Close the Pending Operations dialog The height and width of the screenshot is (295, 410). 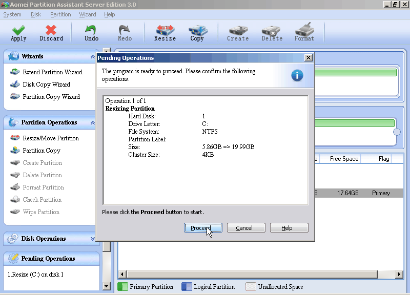pos(309,58)
